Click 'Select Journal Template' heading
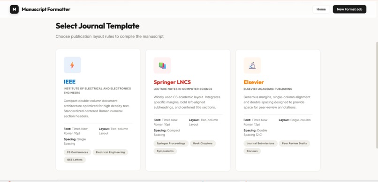The height and width of the screenshot is (182, 378). (x=98, y=26)
